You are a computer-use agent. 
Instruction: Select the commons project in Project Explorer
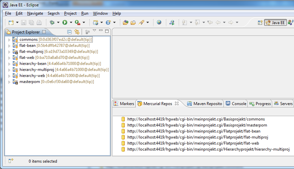click(x=28, y=39)
